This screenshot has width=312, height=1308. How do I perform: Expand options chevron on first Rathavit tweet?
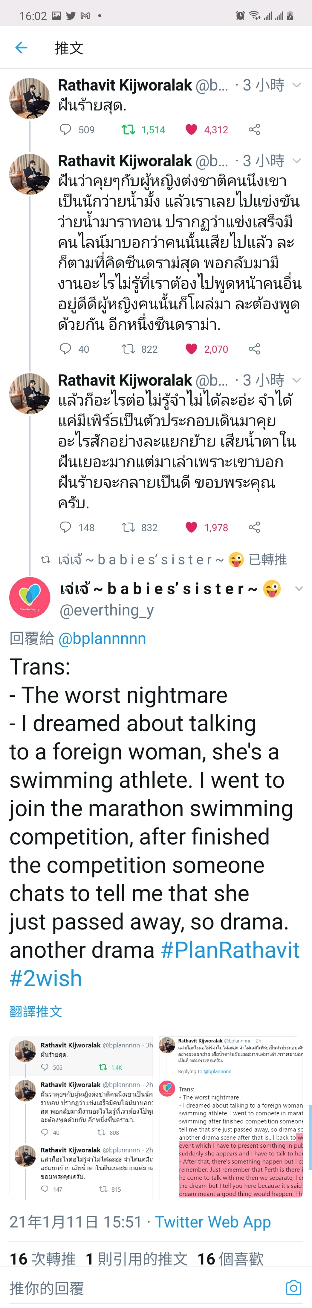coord(297,85)
